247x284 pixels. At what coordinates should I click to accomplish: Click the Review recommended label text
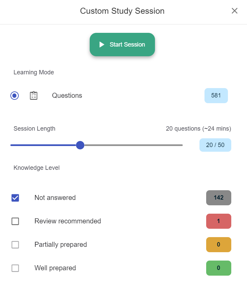click(68, 221)
